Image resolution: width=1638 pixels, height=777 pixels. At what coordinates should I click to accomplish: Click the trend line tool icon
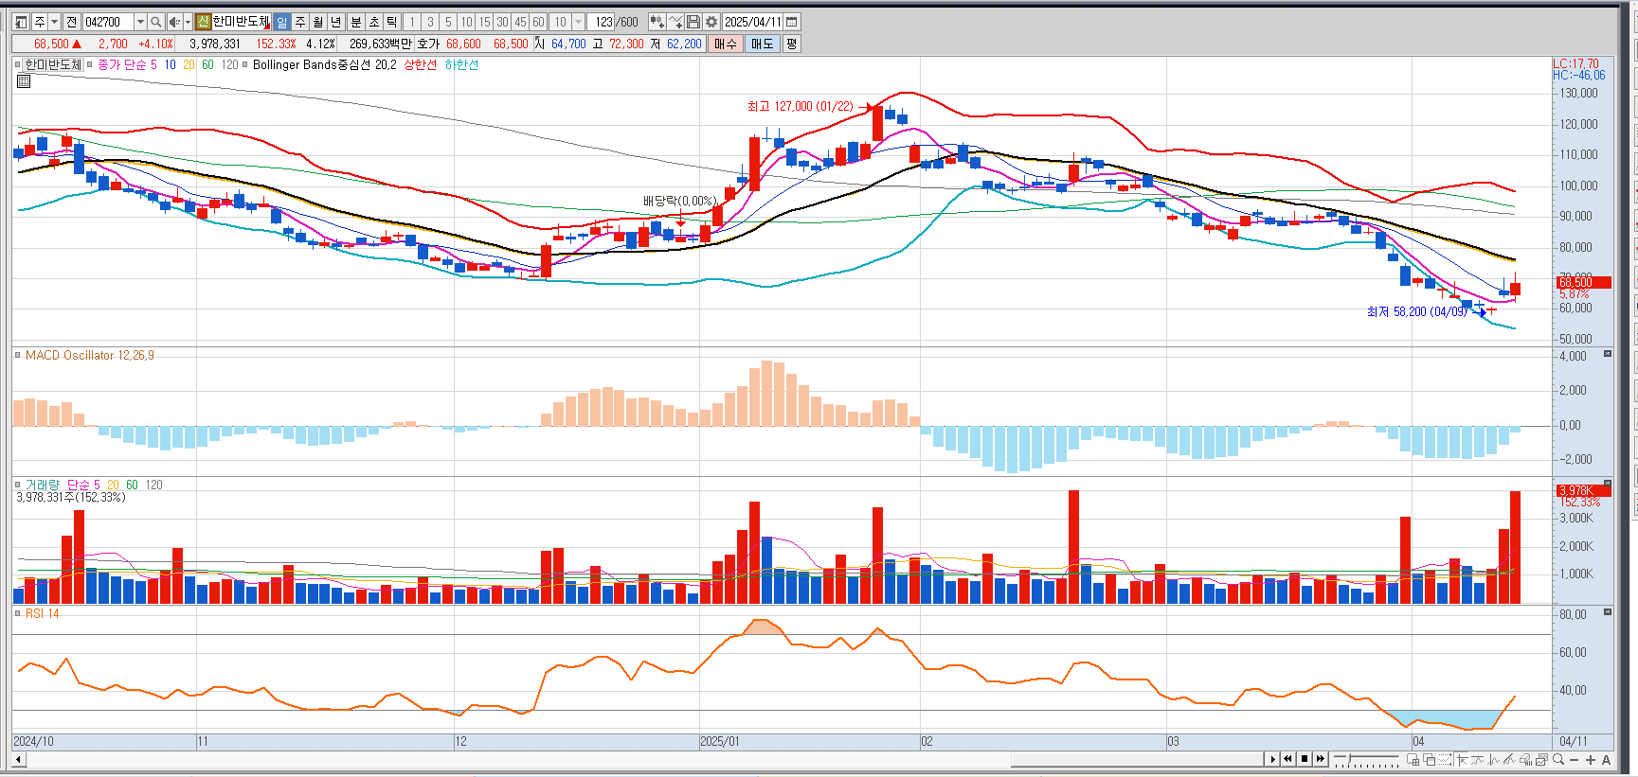click(1509, 759)
